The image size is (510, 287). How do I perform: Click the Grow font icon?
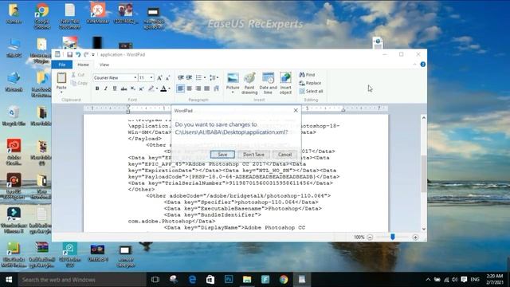159,78
